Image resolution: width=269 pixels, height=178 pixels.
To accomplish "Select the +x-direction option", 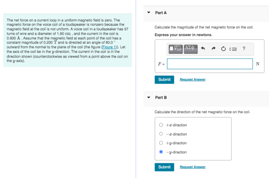I will pyautogui.click(x=161, y=125).
